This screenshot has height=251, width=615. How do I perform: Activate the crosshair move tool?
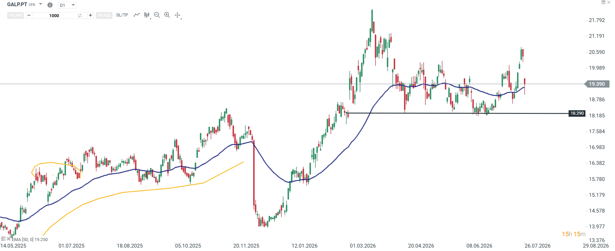pyautogui.click(x=177, y=15)
